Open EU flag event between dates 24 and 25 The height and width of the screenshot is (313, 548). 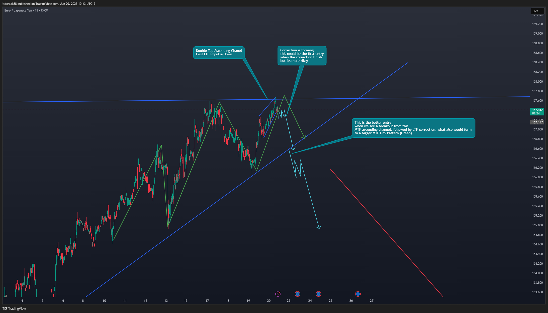tap(318, 294)
